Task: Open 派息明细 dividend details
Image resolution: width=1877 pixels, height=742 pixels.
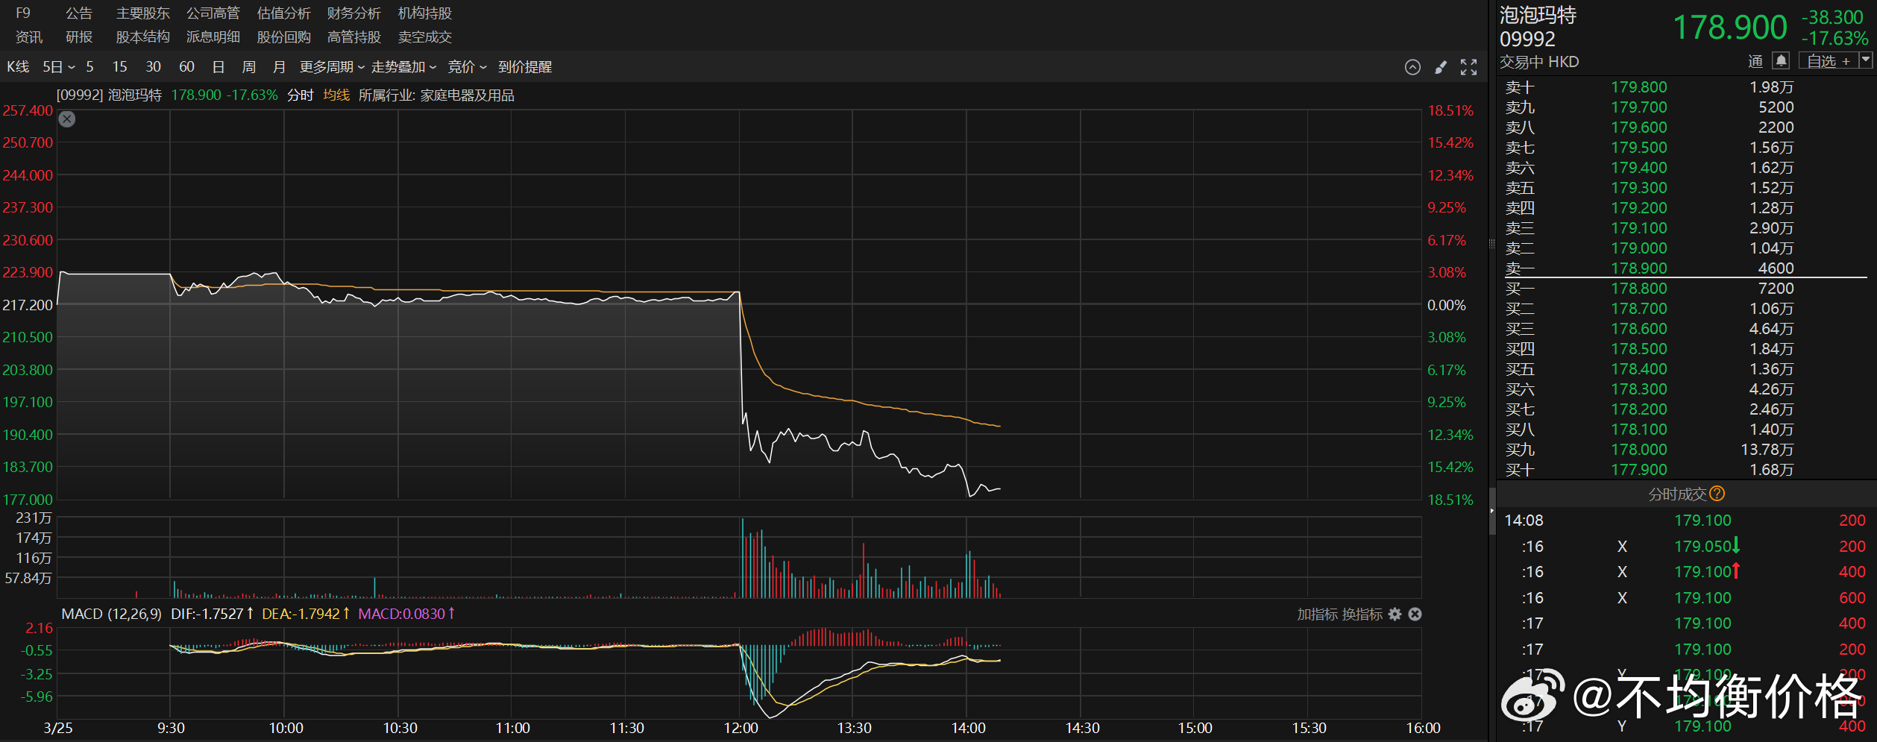Action: [x=213, y=37]
